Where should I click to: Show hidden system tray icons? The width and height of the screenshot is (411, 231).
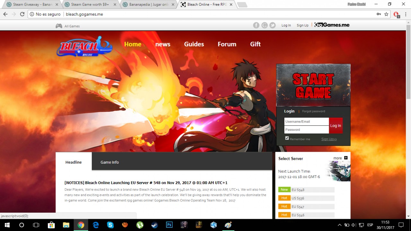click(339, 225)
